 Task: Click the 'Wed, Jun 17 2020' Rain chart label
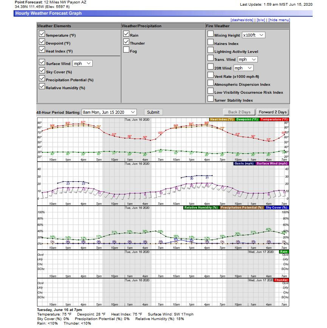click(x=261, y=252)
